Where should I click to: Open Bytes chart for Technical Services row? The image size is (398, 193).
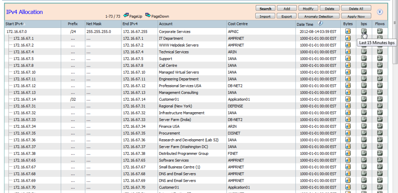click(x=348, y=52)
